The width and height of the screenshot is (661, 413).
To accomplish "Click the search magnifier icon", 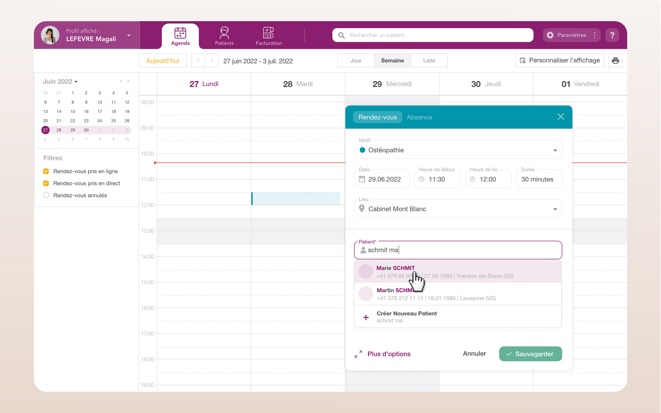I will 341,35.
